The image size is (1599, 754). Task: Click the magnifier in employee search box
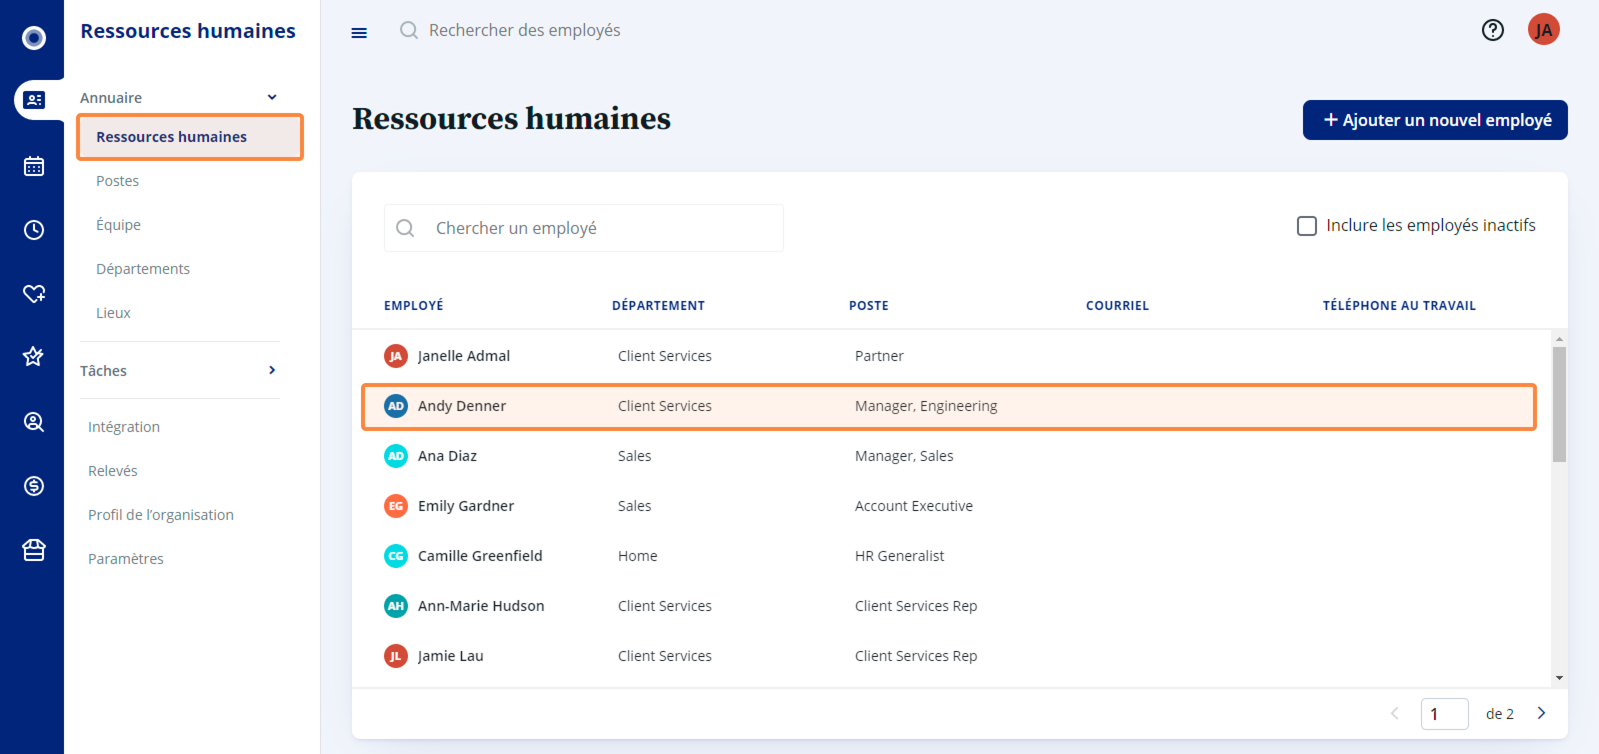(x=405, y=228)
